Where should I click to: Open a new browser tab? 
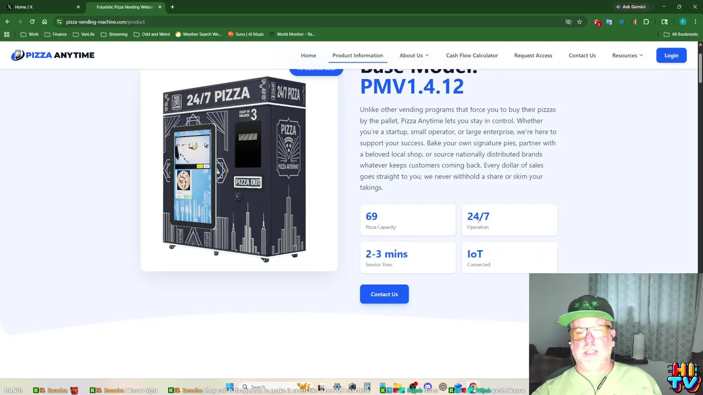point(172,7)
